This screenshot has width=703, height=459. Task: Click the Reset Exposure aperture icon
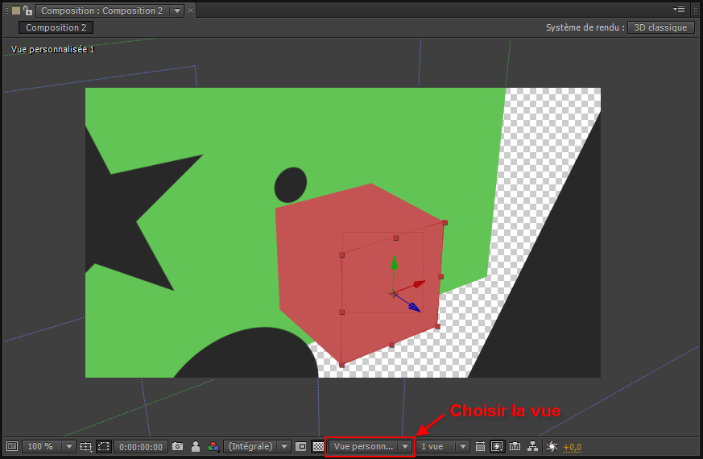click(x=552, y=446)
